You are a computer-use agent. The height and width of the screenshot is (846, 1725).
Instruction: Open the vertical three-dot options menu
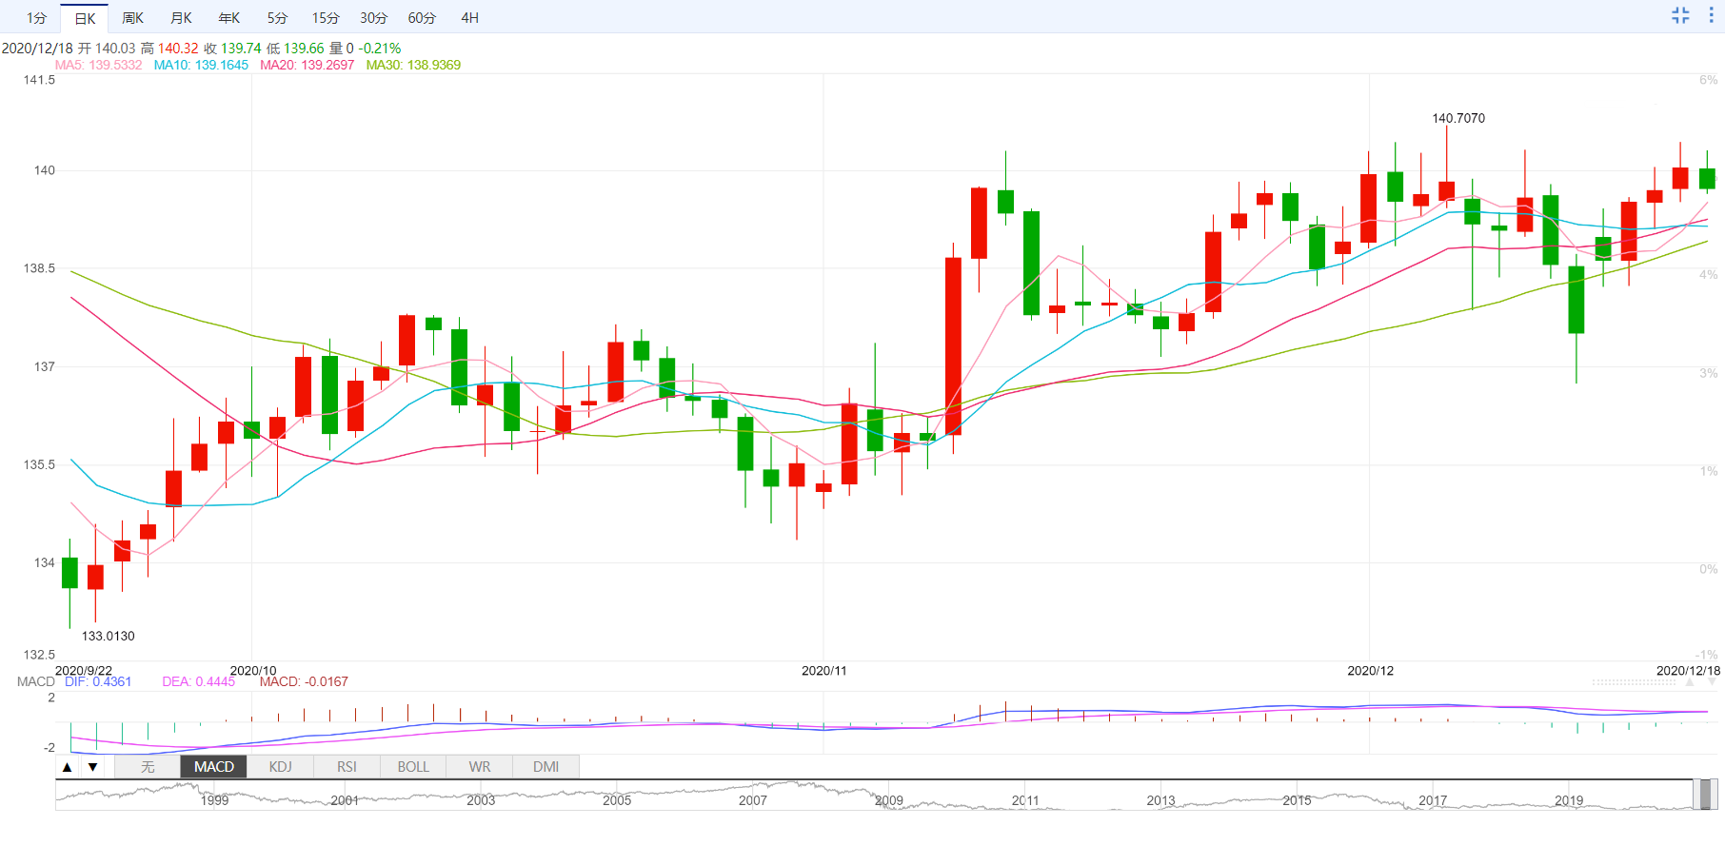coord(1711,15)
